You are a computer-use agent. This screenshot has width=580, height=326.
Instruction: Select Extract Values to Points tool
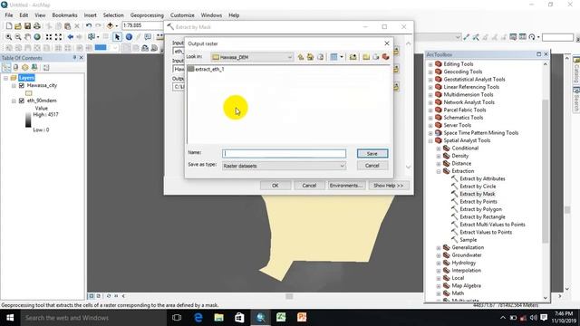(x=486, y=232)
